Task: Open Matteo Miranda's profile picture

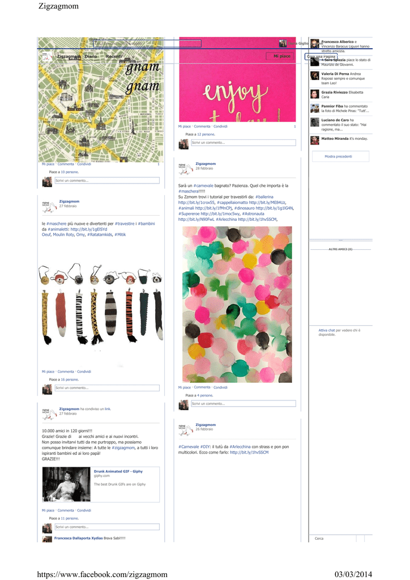Action: pyautogui.click(x=315, y=140)
